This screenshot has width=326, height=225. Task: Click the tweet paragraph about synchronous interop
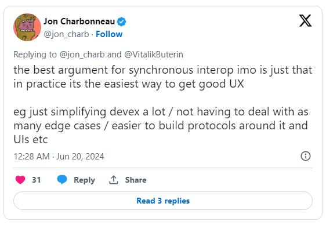point(163,77)
